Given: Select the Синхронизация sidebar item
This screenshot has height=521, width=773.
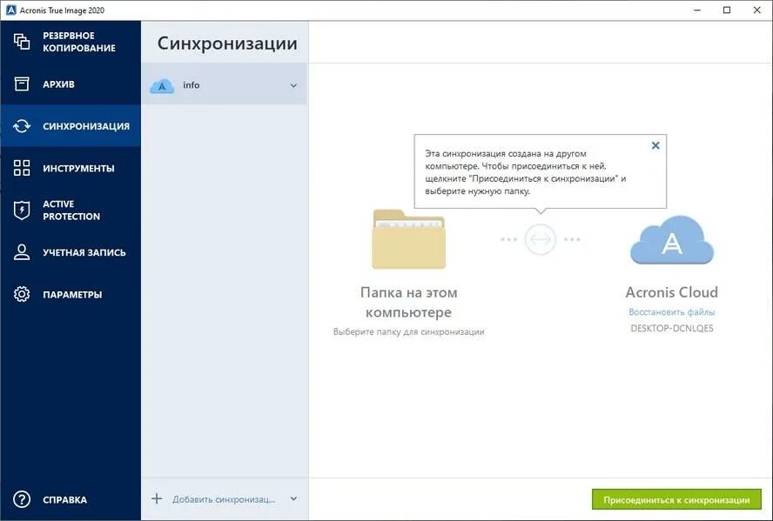Looking at the screenshot, I should pyautogui.click(x=71, y=126).
